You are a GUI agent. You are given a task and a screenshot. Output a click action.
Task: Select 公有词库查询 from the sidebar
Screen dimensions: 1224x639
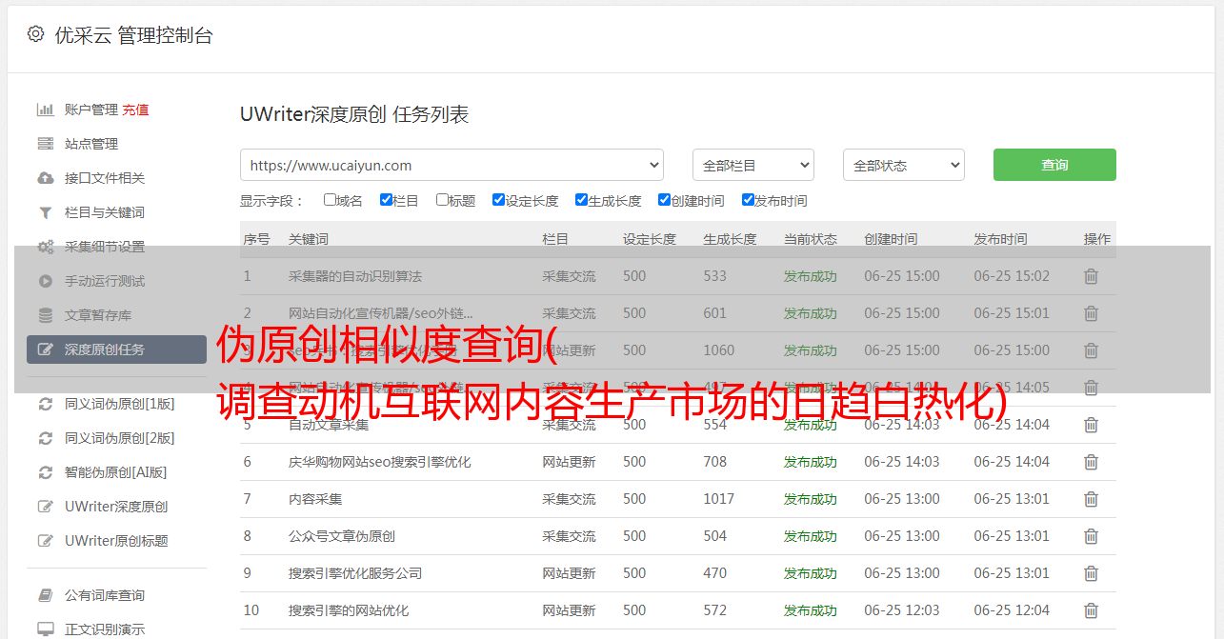[104, 595]
